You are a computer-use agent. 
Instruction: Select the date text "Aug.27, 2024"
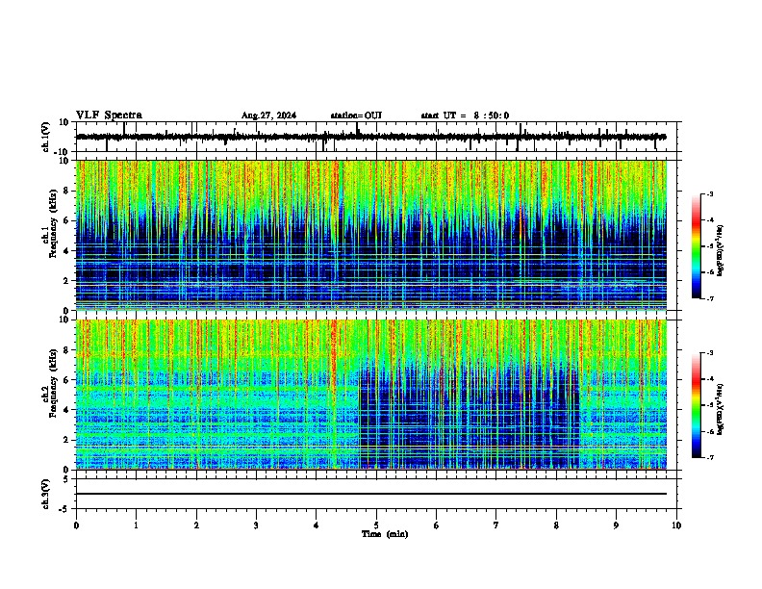tap(268, 115)
